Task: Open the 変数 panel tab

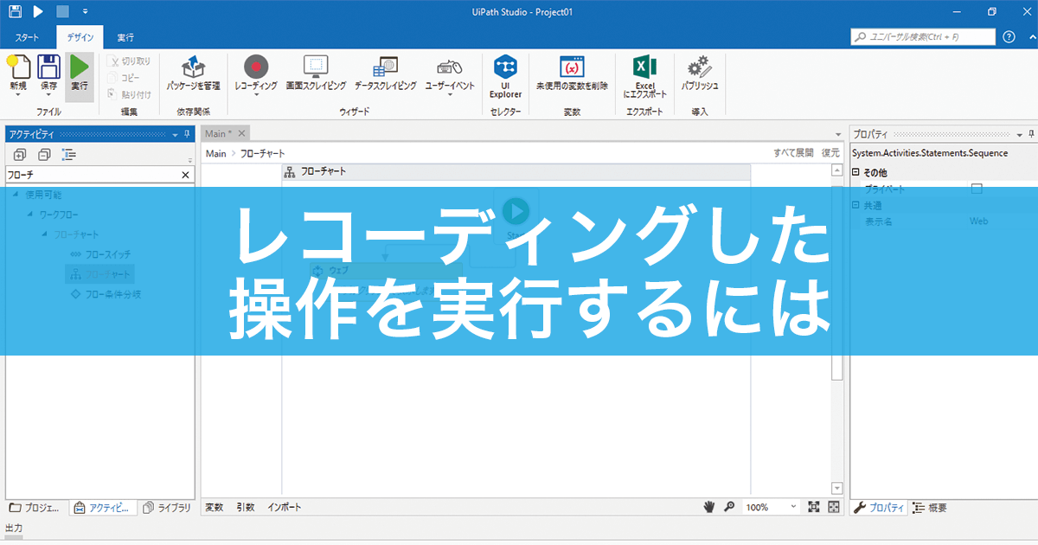Action: tap(214, 507)
